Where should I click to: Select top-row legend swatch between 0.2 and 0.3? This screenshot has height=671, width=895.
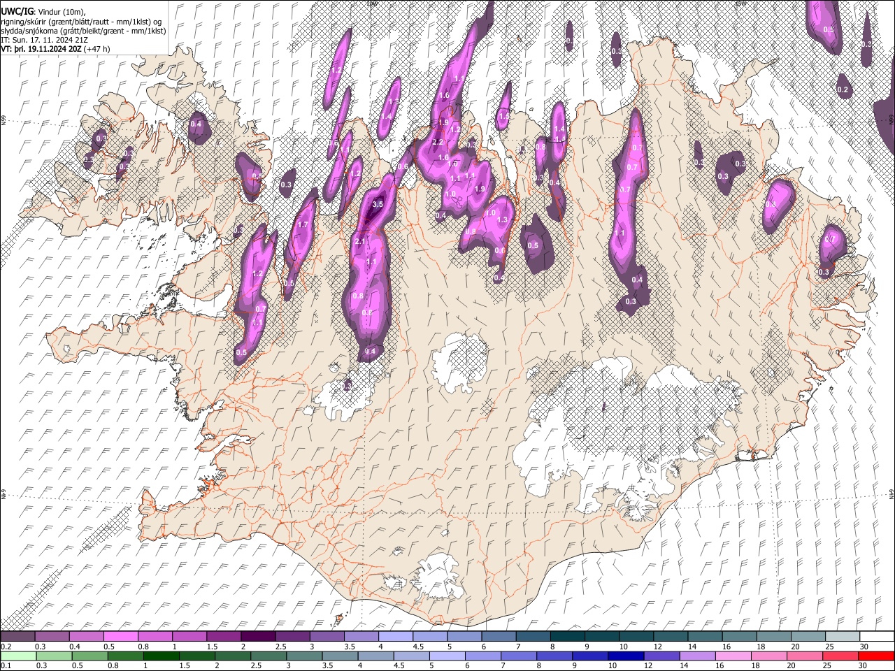[x=17, y=636]
